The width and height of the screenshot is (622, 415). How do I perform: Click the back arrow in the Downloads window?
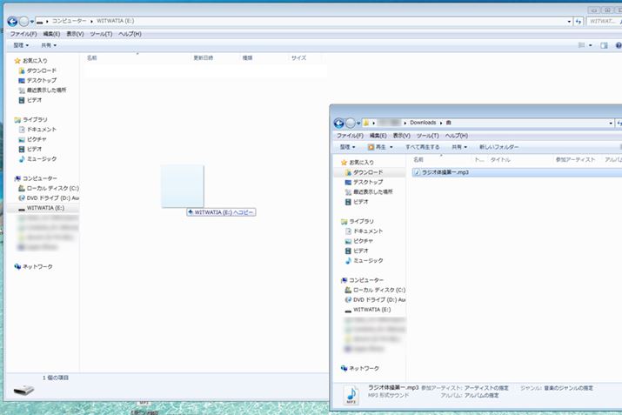click(x=339, y=123)
